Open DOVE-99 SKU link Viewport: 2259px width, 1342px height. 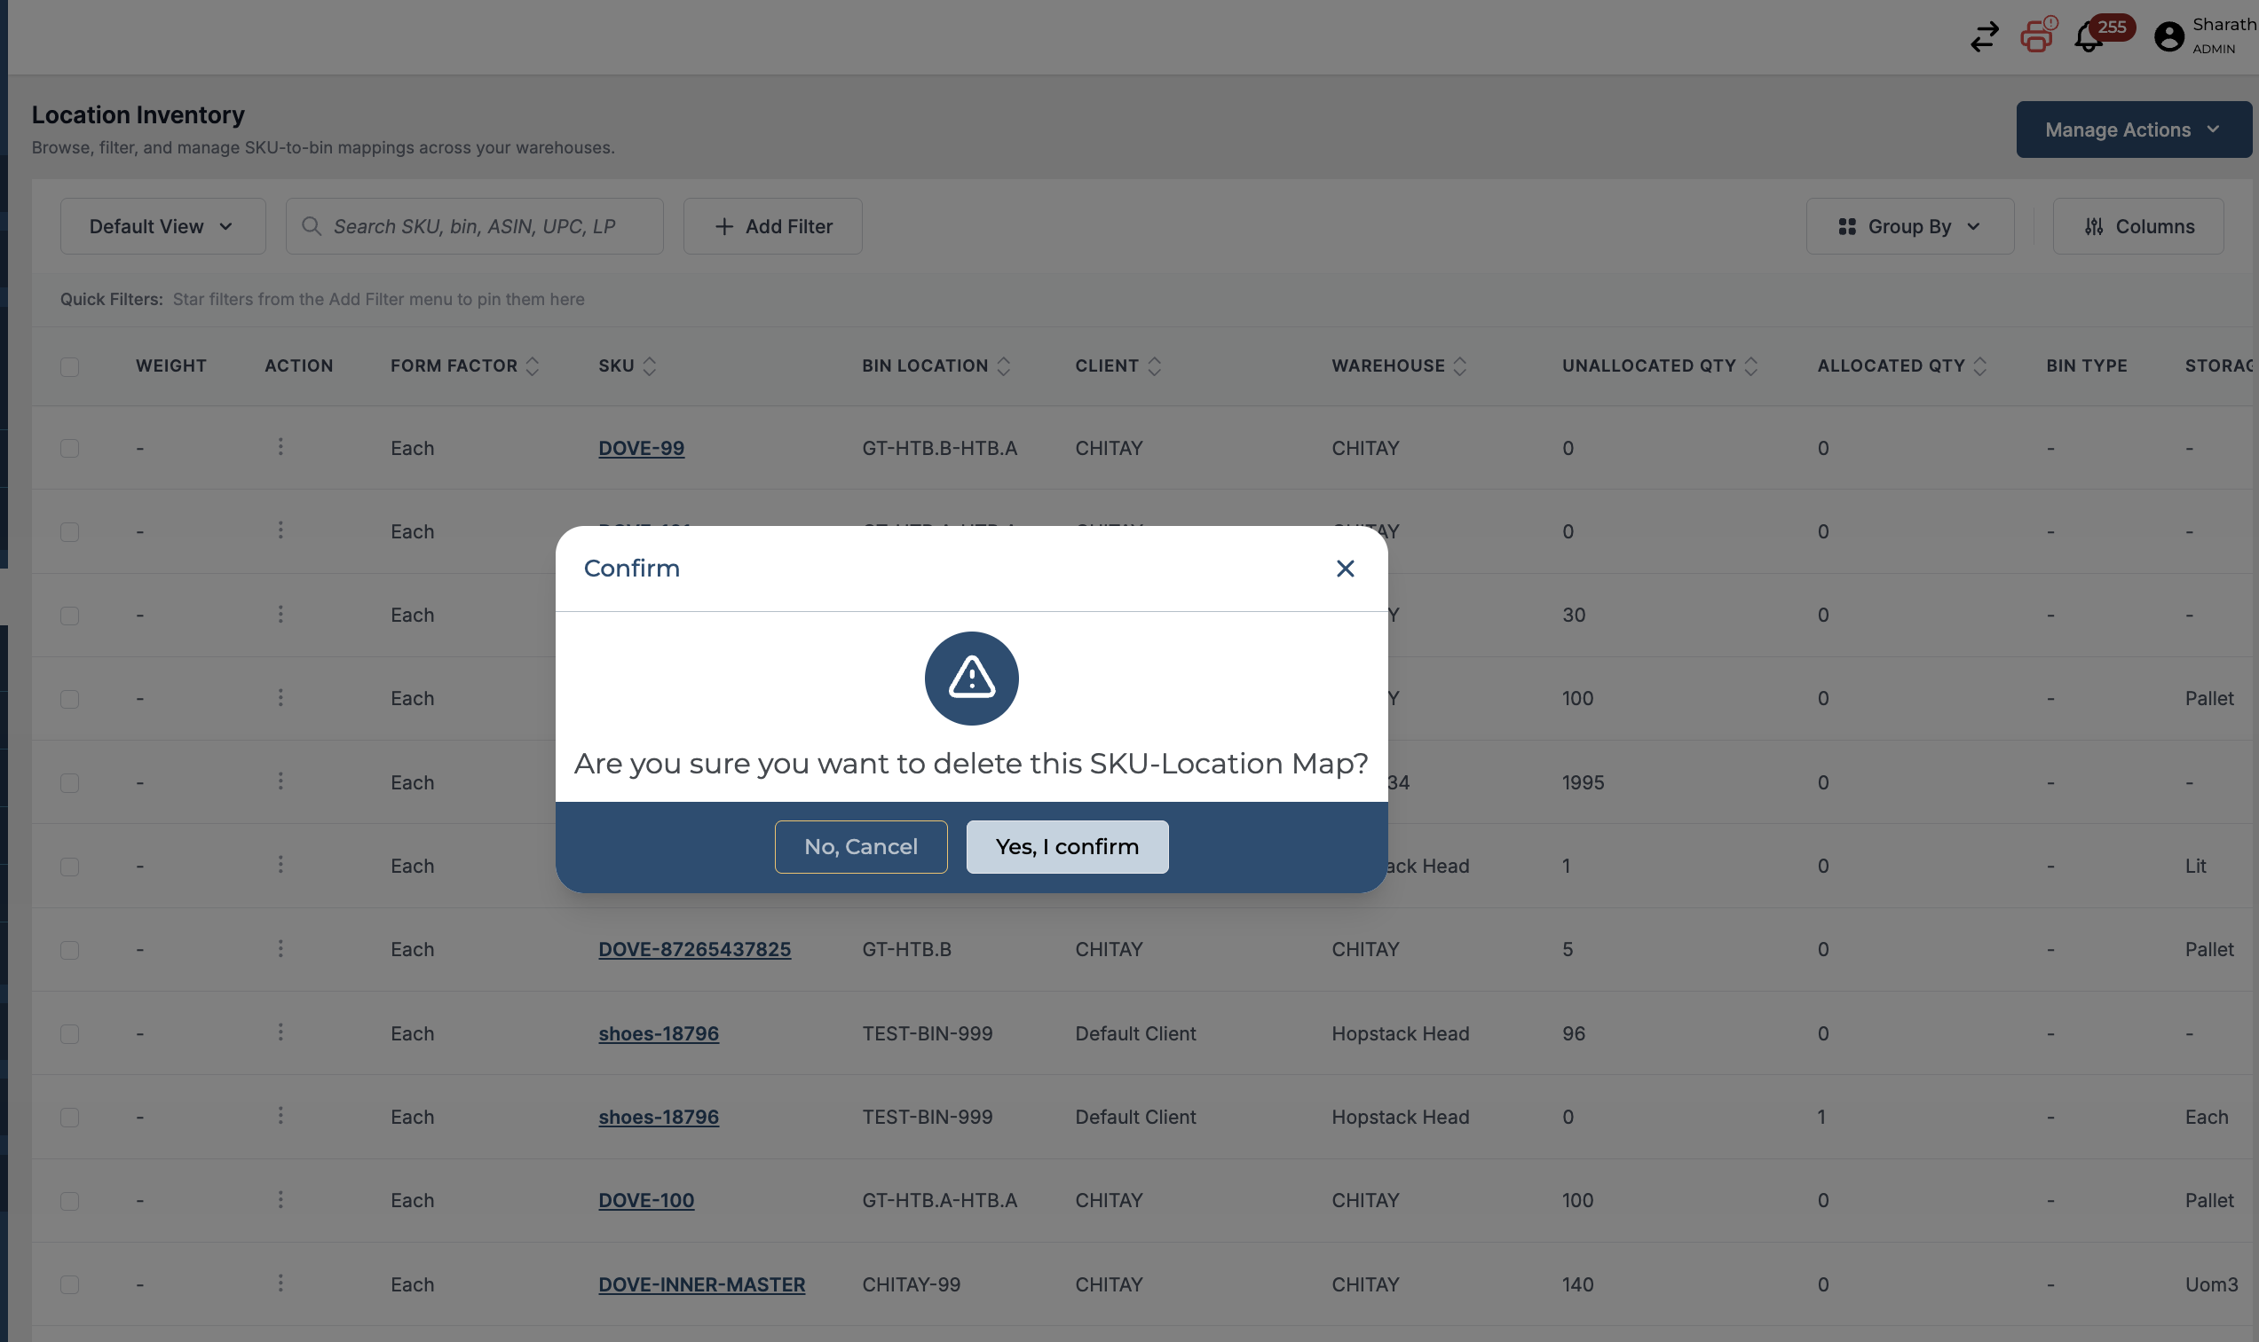pos(641,448)
